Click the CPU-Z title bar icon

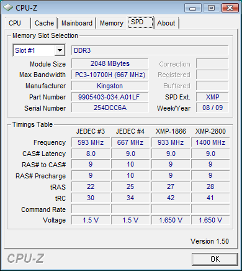coord(8,8)
